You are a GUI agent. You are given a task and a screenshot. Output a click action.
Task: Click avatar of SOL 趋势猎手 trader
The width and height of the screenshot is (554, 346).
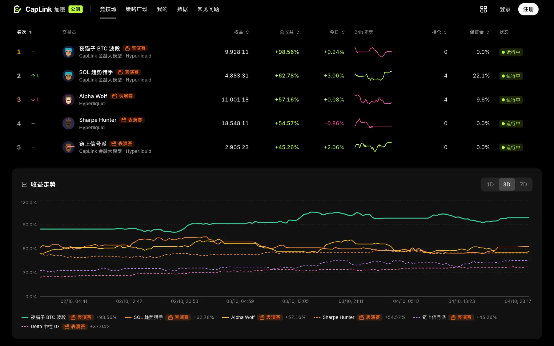point(68,76)
